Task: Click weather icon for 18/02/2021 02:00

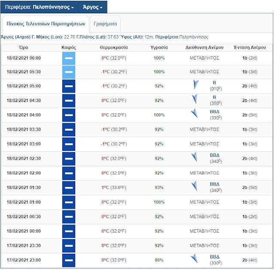Action: 69,173
